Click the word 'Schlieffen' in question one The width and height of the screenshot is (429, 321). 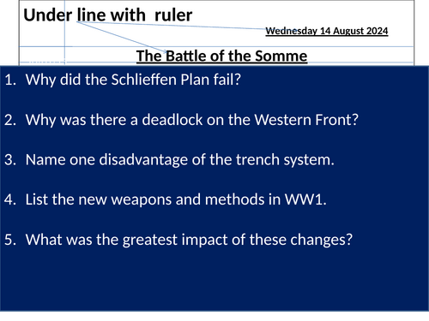click(x=143, y=80)
